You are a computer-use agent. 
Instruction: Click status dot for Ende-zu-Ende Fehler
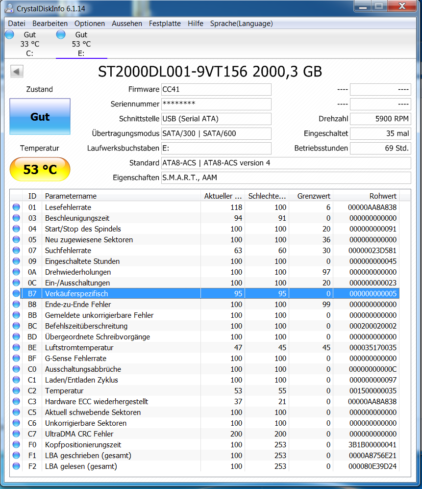[16, 305]
